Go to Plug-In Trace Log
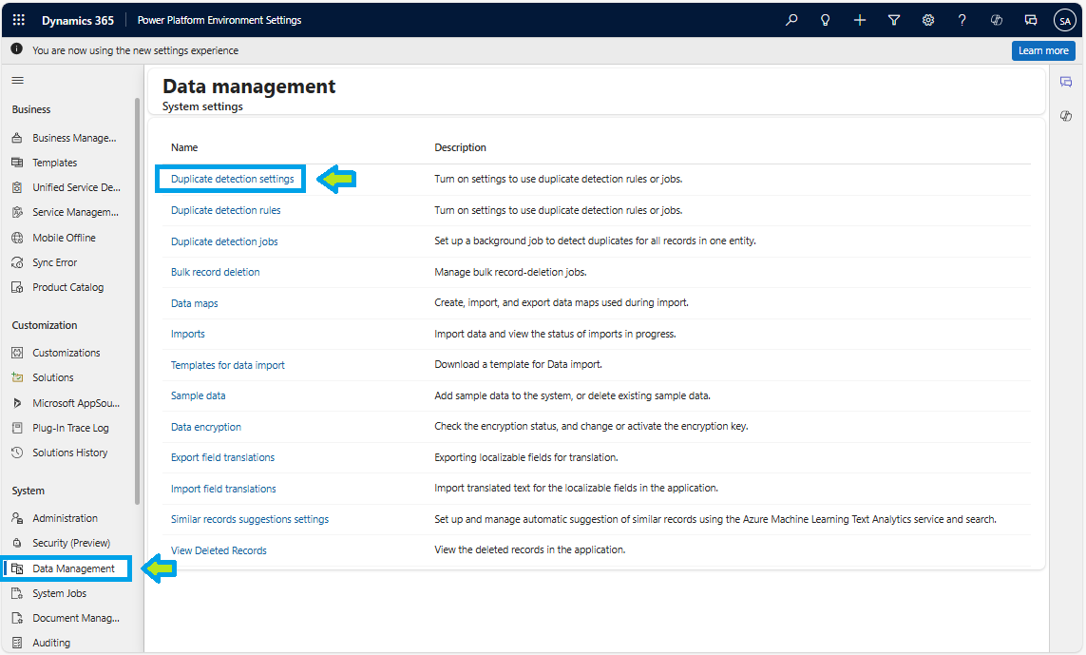Screen dimensions: 1086x655 (x=70, y=428)
